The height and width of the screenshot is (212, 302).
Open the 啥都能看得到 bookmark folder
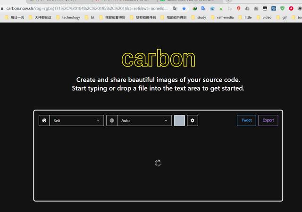click(112, 17)
